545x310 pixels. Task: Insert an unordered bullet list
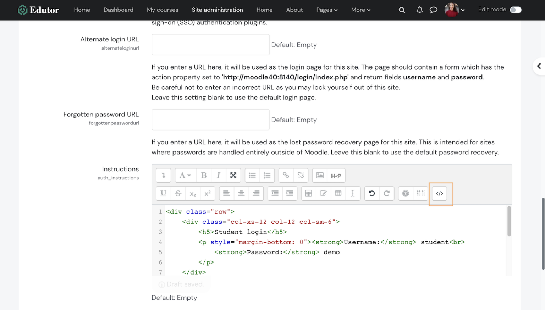pos(252,175)
